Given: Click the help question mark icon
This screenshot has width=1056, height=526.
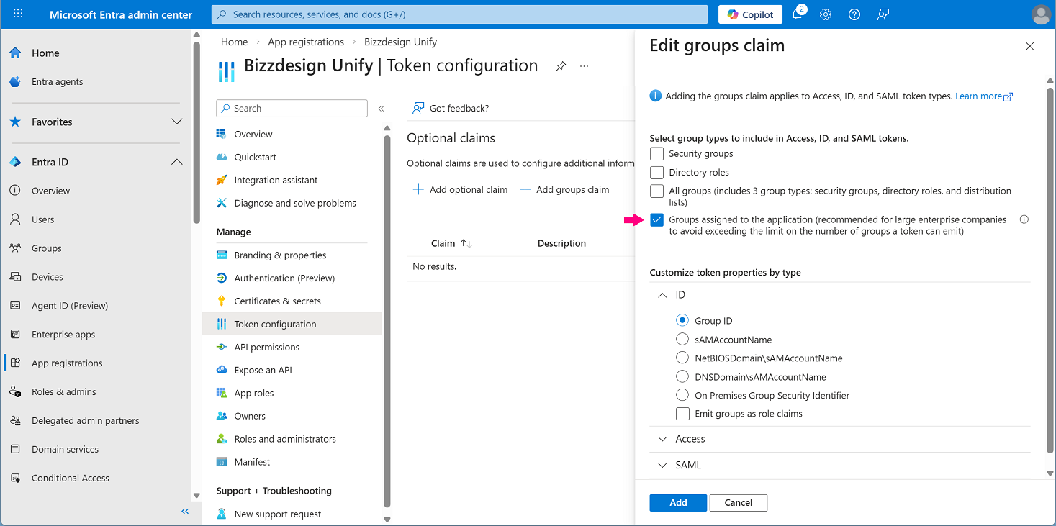Looking at the screenshot, I should click(854, 14).
